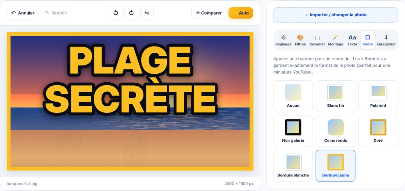Screen dimensions: 405x191
Task: Flip the photo horizontally
Action: (147, 13)
